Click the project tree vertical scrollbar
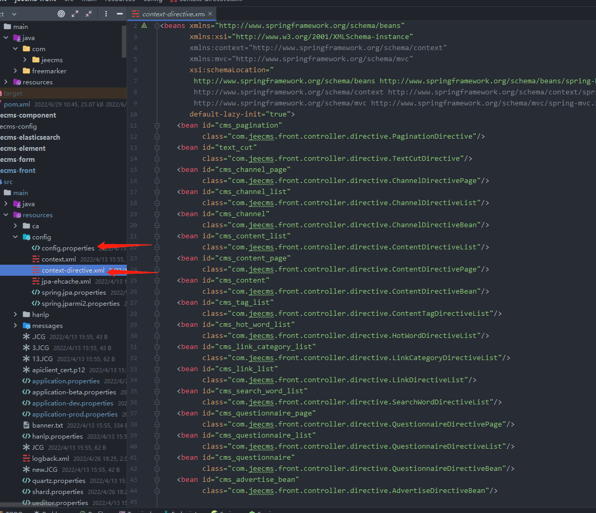Viewport: 596px width, 513px height. (x=124, y=42)
